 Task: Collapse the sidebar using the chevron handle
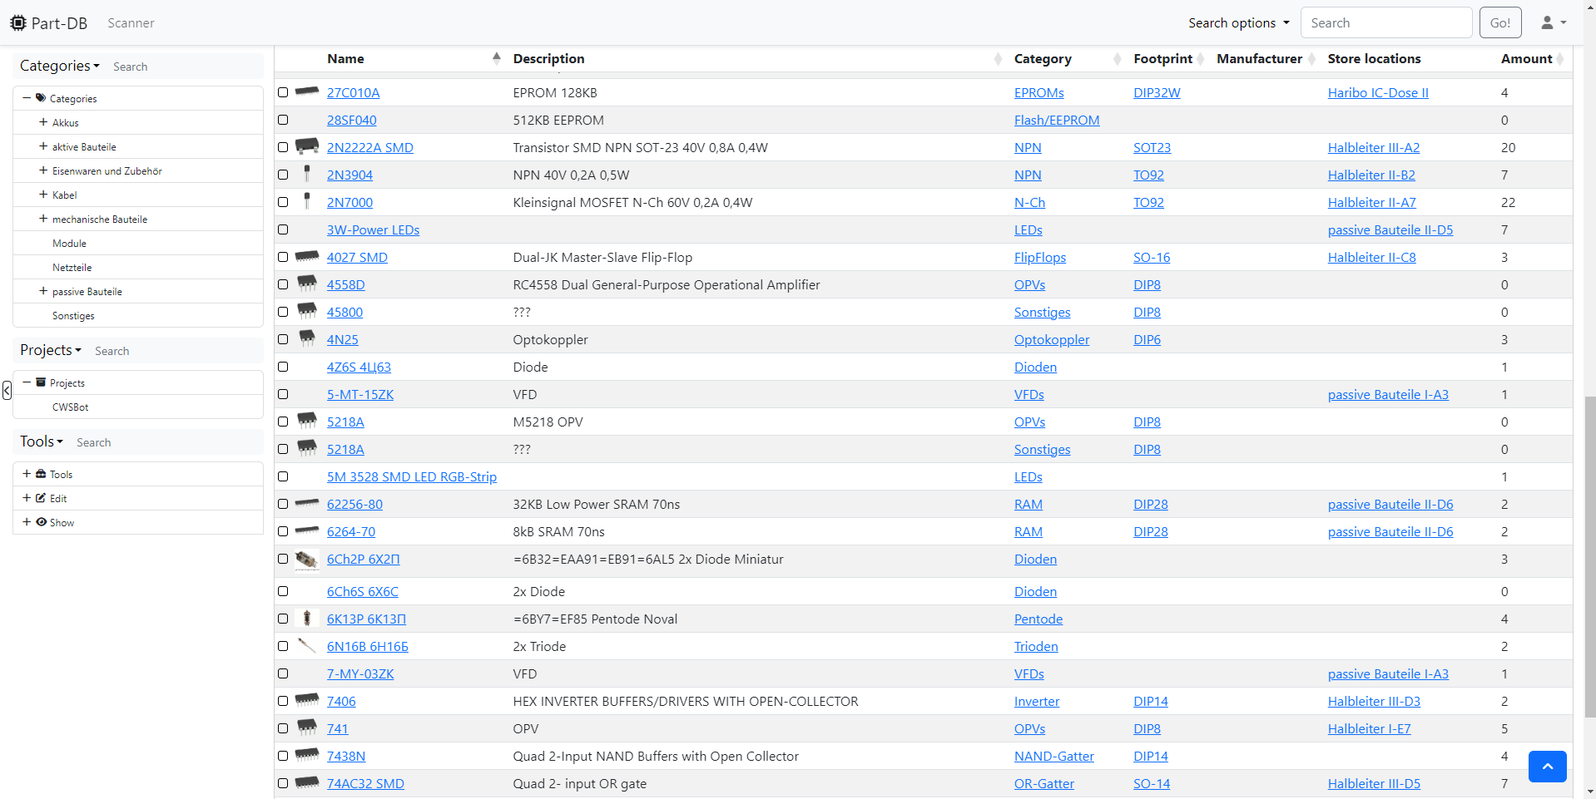pos(7,391)
